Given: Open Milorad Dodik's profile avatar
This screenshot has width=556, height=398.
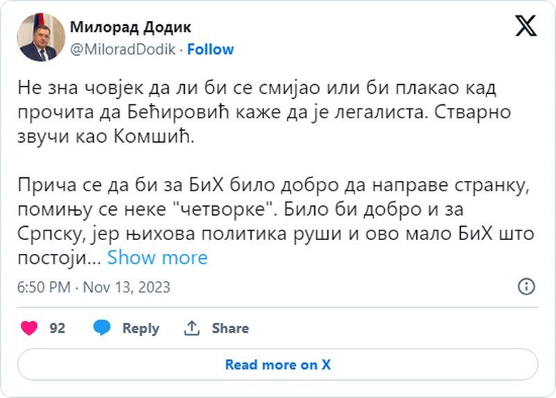Looking at the screenshot, I should 41,38.
